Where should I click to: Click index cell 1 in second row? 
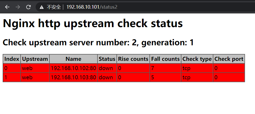pyautogui.click(x=12, y=77)
